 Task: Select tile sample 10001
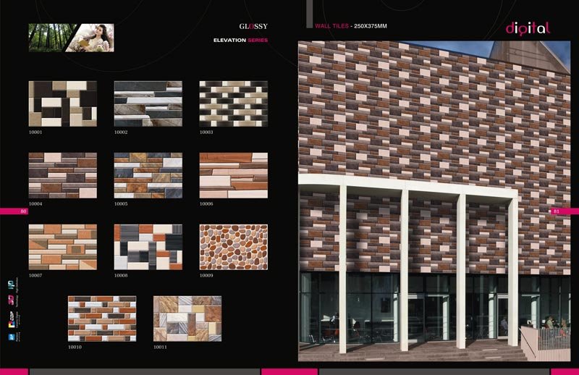[x=62, y=104]
